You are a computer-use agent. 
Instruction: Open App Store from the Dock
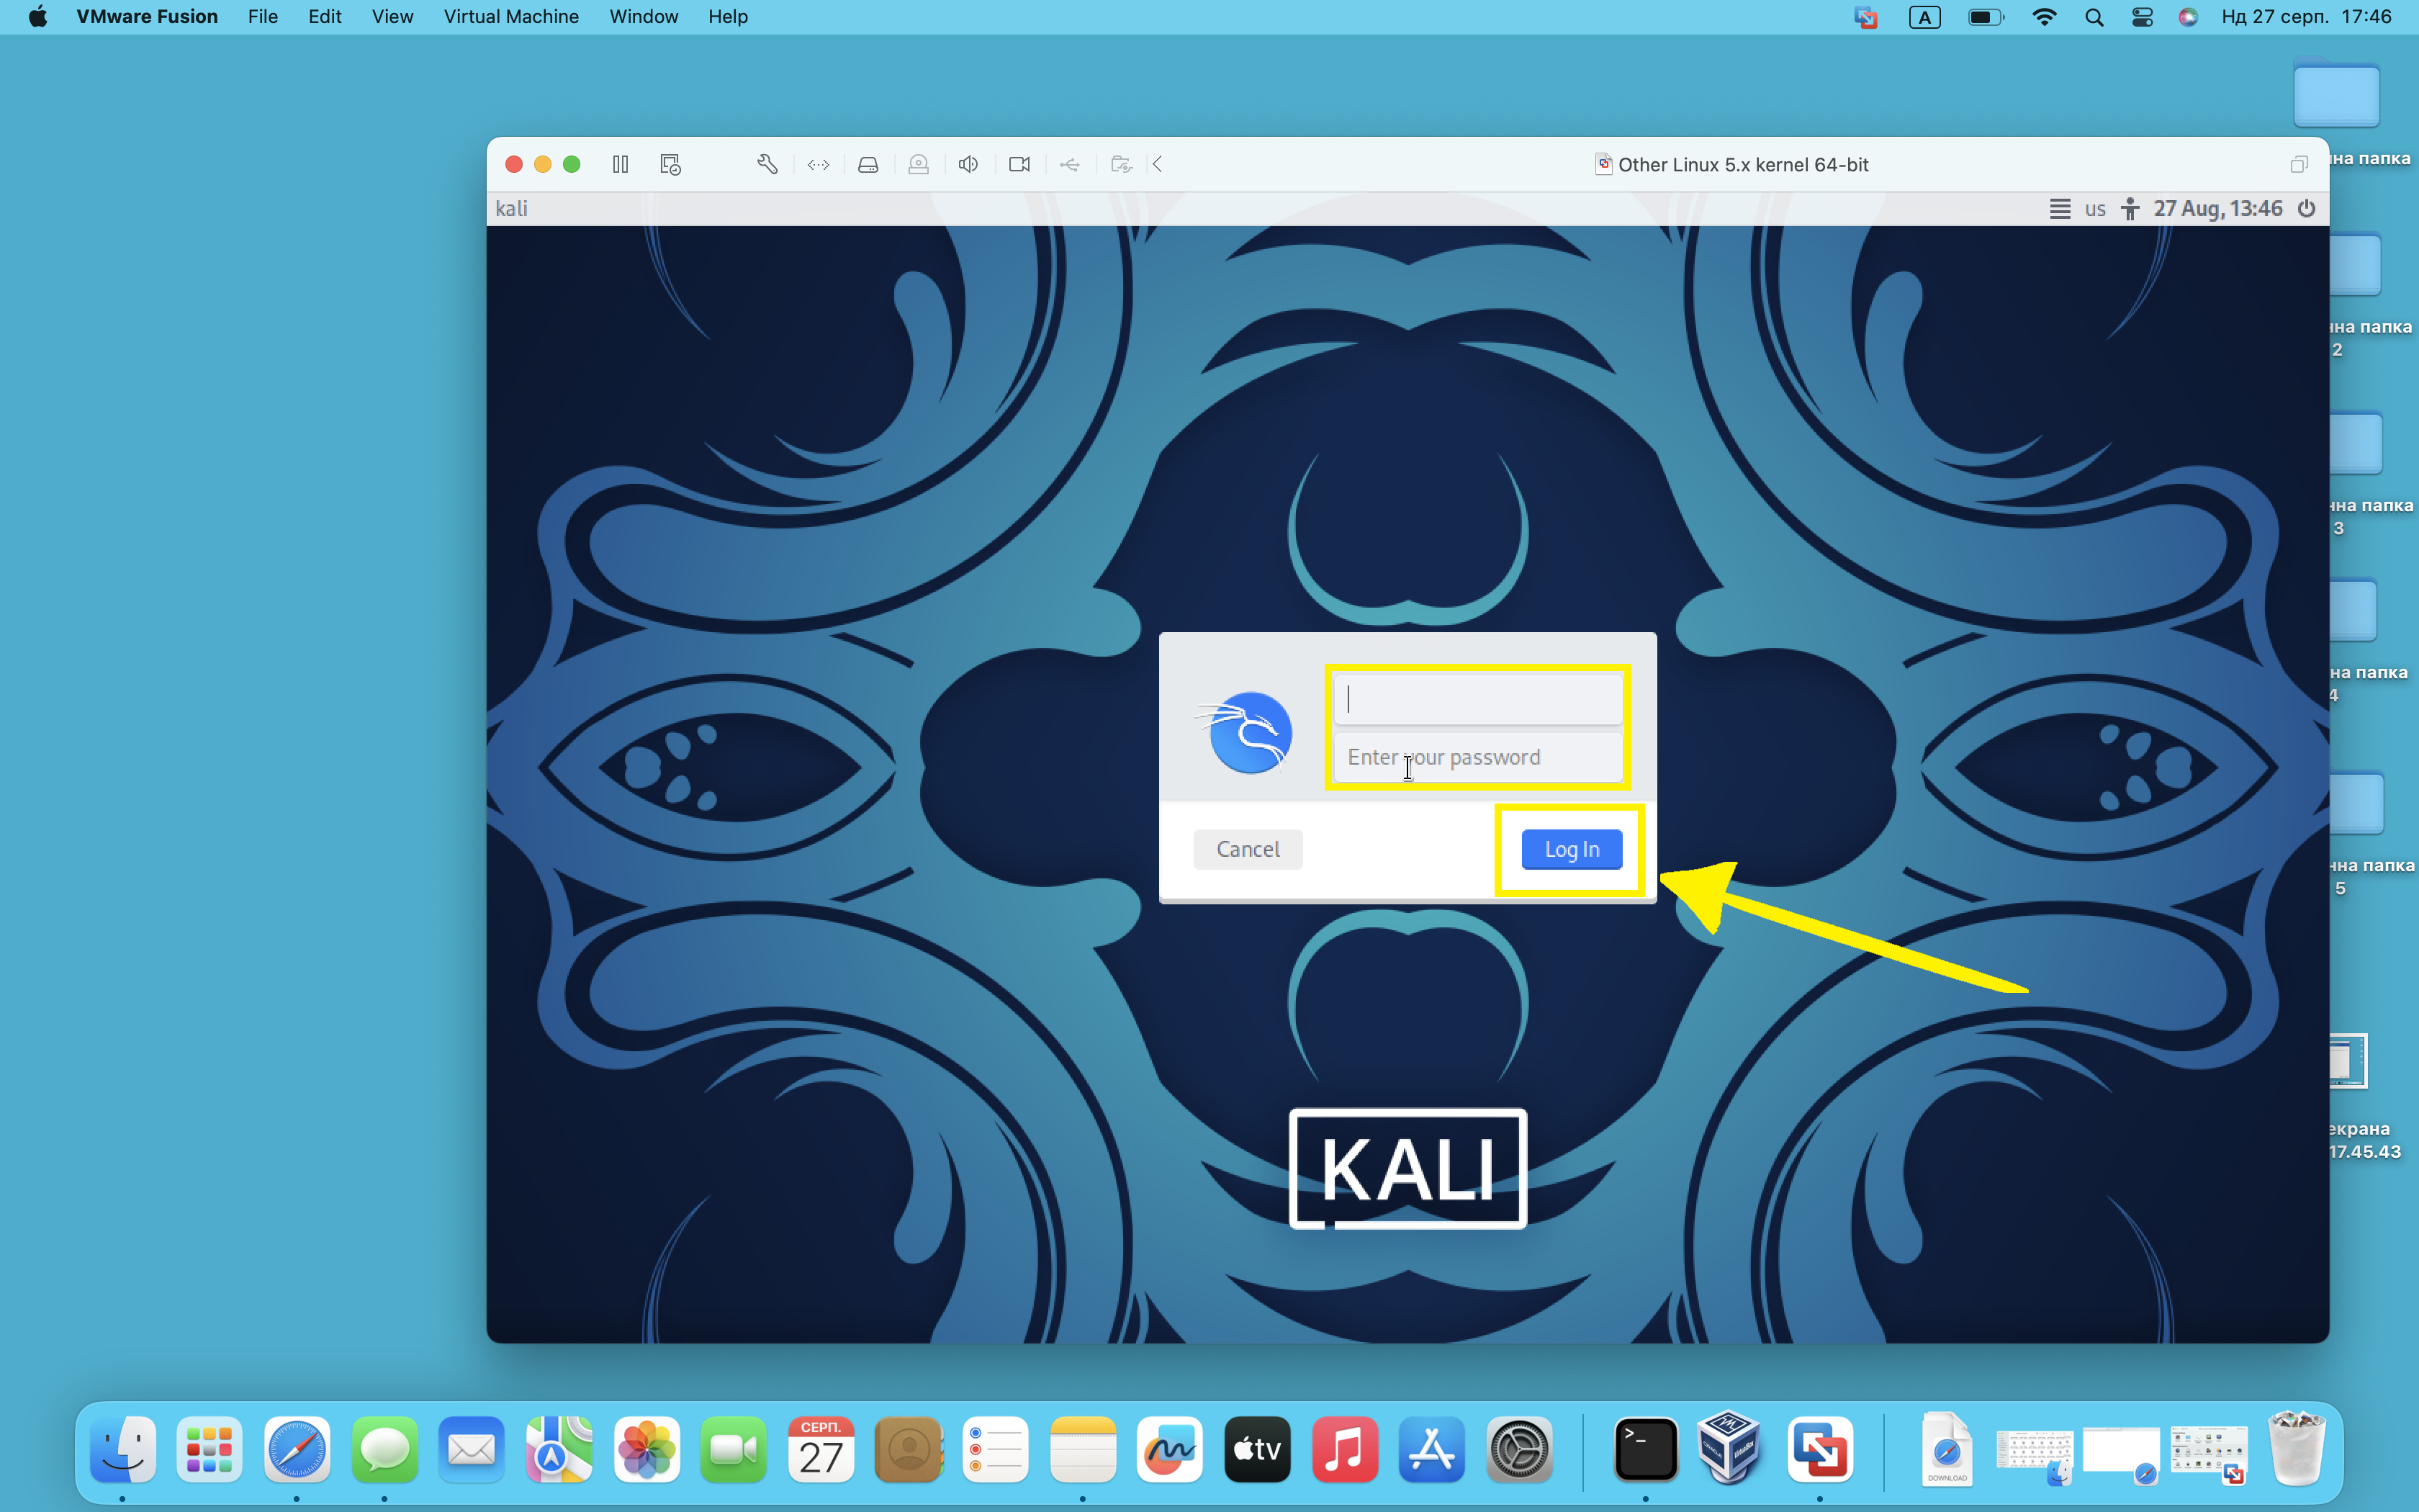(x=1433, y=1449)
